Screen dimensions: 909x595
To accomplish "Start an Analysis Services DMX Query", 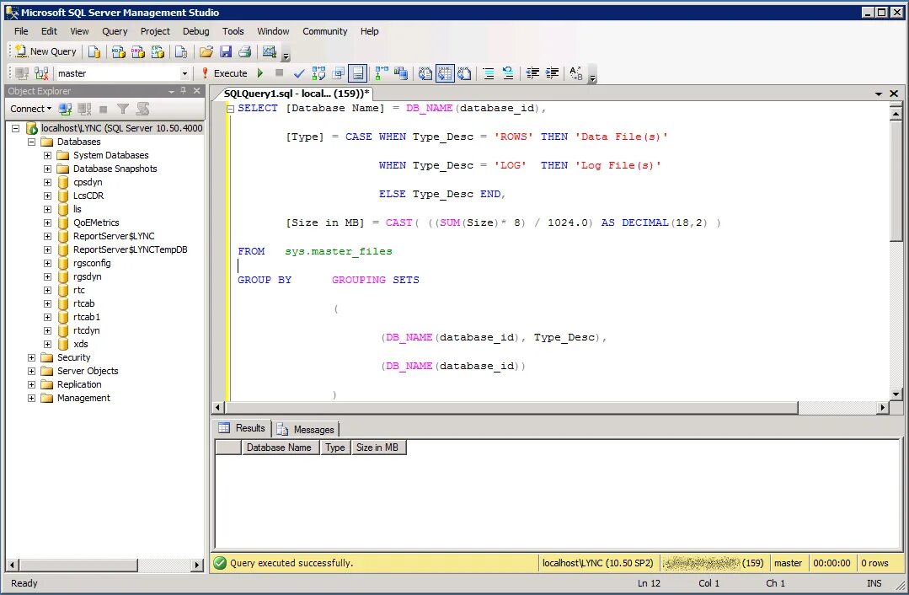I will (138, 51).
